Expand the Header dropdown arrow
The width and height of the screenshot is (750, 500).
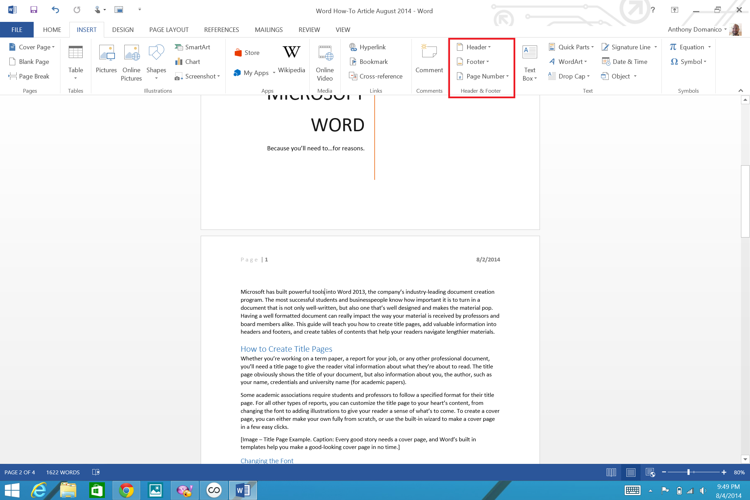[490, 47]
